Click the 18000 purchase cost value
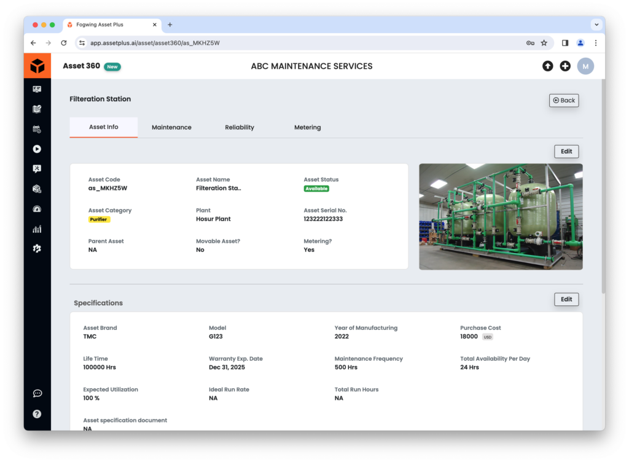The image size is (629, 462). tap(469, 337)
